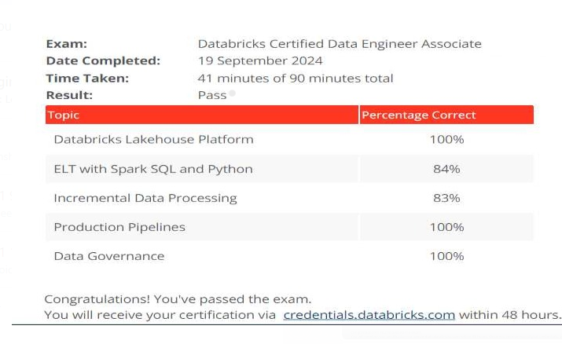Screen dimensions: 562x344
Task: Click the within 48 hours text
Action: (509, 315)
